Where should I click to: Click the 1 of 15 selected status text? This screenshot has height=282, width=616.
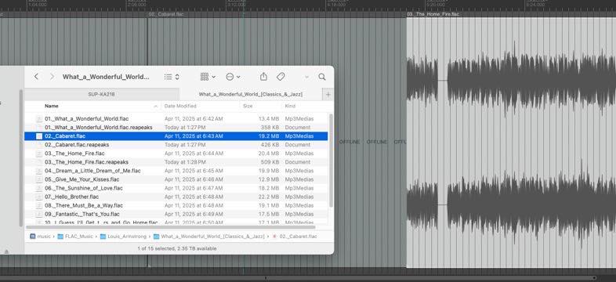(x=177, y=248)
